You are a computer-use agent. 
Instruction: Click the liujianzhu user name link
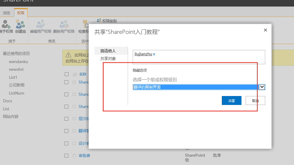coord(143,54)
